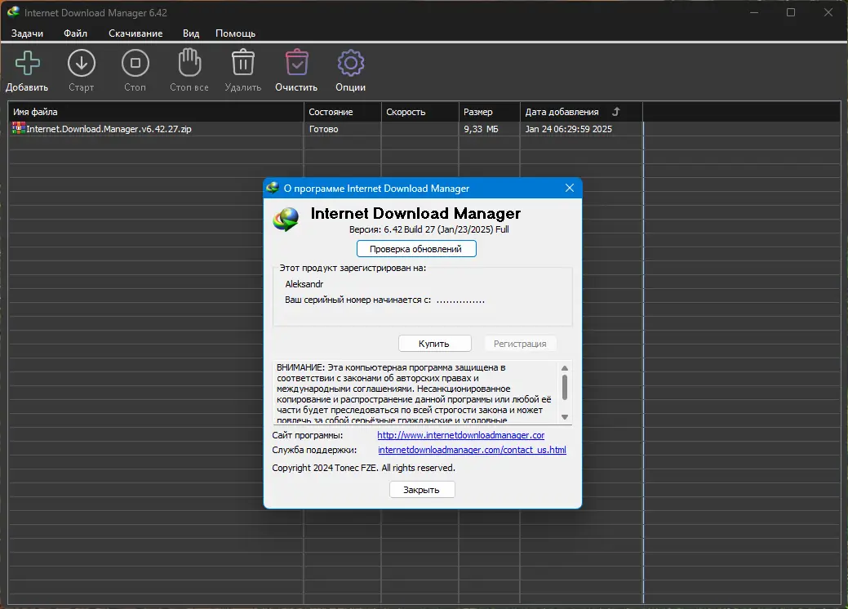Click the Купить button

pyautogui.click(x=434, y=344)
